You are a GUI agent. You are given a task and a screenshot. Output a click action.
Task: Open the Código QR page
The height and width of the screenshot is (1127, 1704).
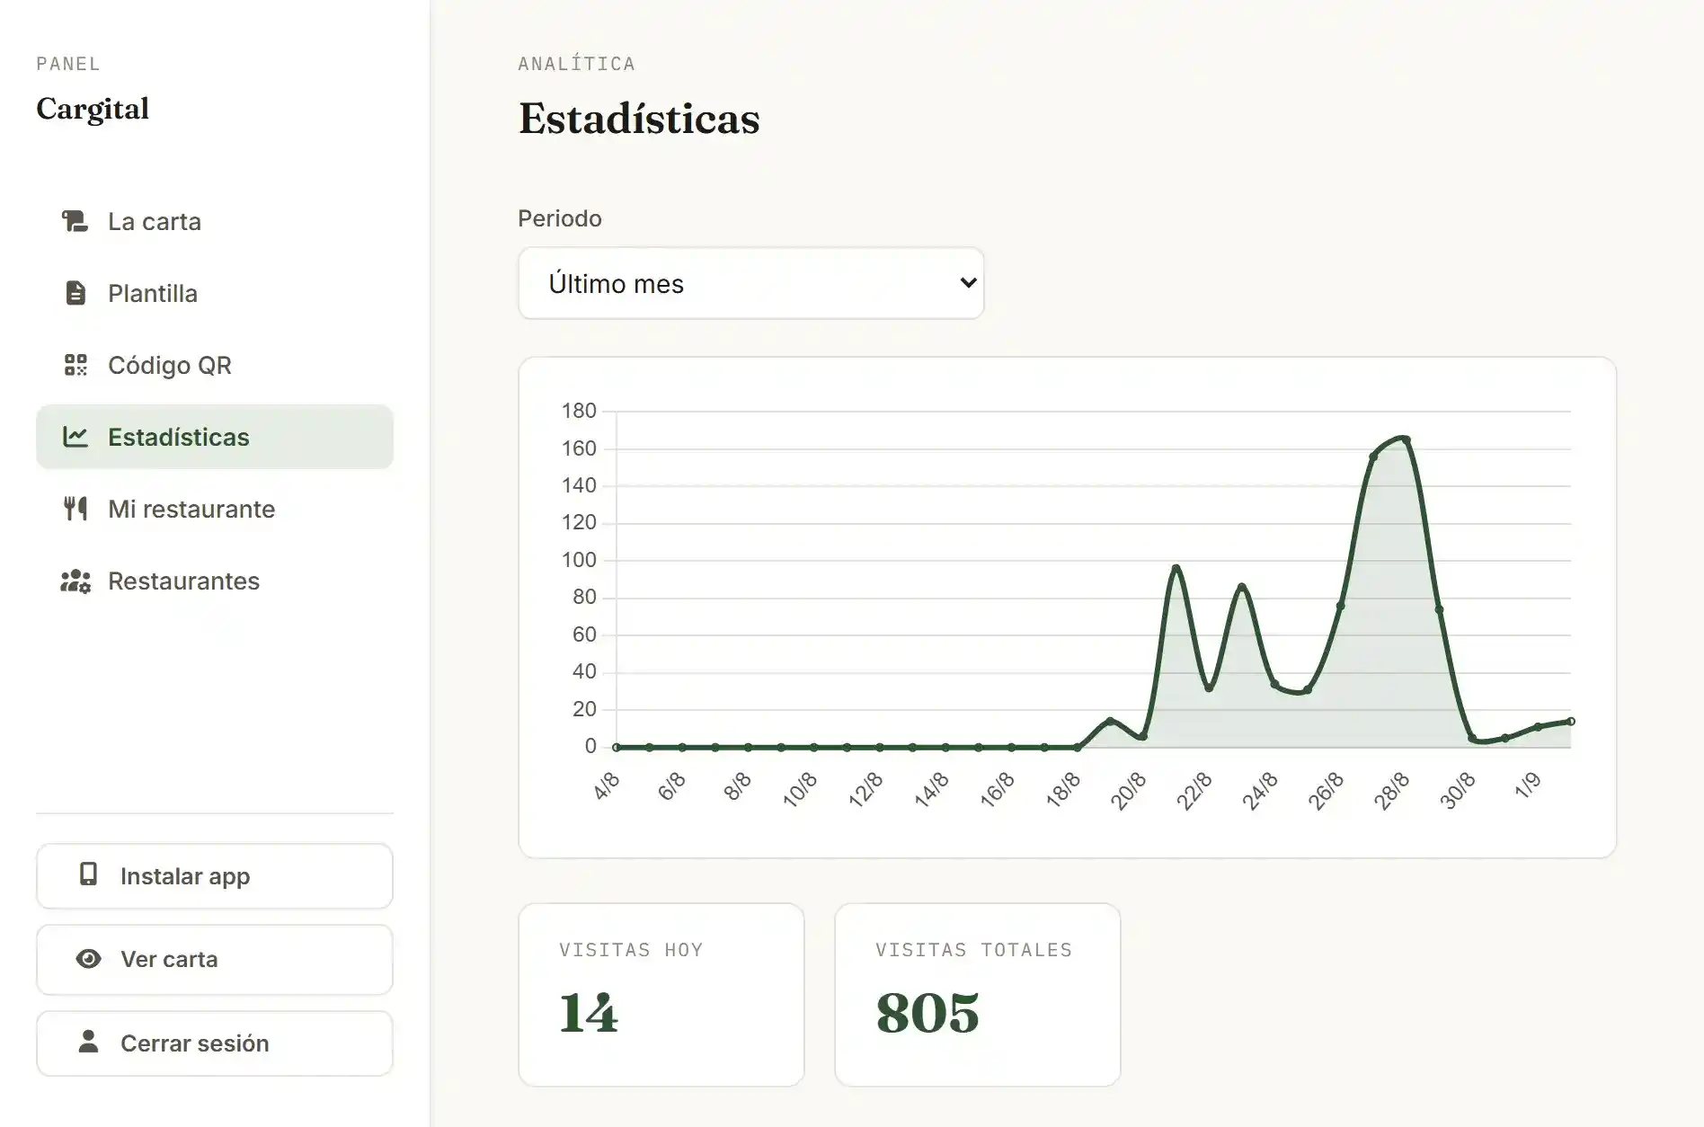[215, 365]
